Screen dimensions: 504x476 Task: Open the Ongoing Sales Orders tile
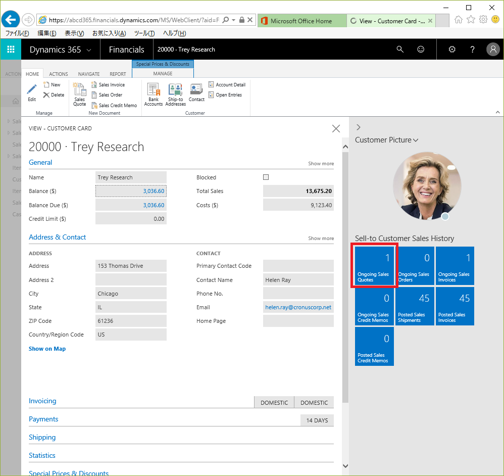(x=415, y=266)
